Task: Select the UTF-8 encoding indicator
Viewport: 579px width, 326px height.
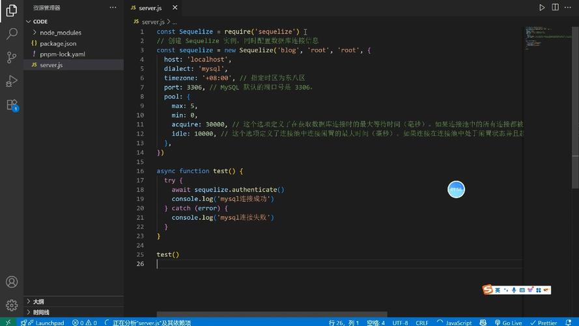Action: (x=400, y=323)
